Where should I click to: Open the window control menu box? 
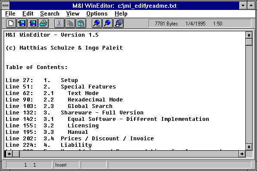[6, 6]
